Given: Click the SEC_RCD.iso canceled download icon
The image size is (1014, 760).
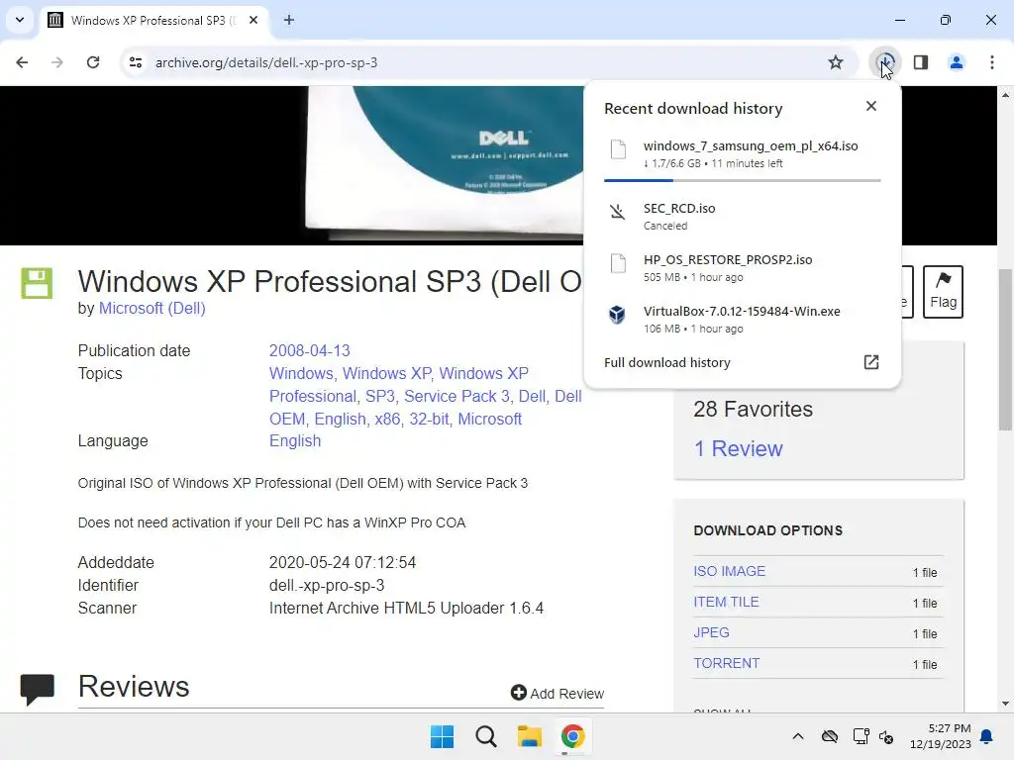Looking at the screenshot, I should click(618, 212).
